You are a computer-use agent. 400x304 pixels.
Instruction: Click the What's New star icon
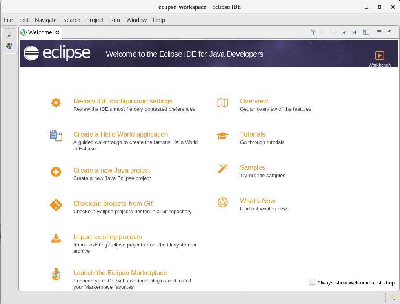(x=223, y=202)
